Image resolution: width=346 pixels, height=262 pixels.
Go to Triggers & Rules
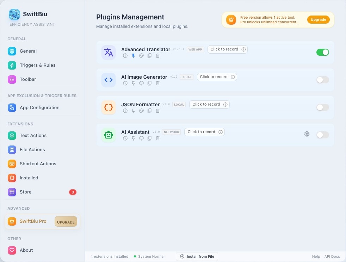42,65
